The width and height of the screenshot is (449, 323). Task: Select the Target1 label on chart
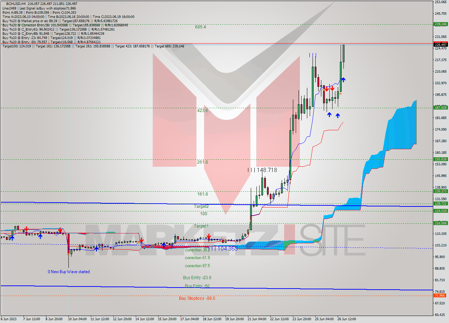click(201, 226)
